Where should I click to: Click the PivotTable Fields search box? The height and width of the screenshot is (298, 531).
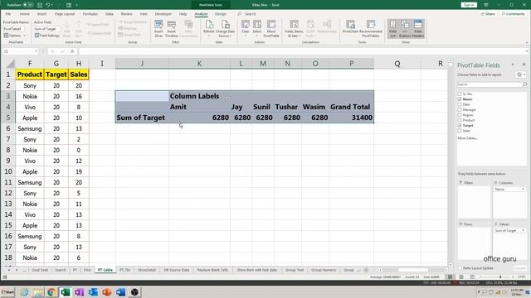tap(492, 84)
